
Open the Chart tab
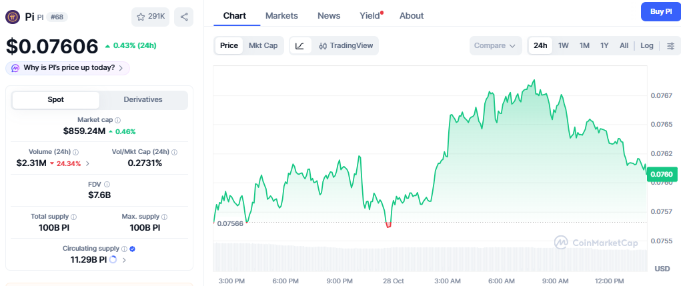click(x=235, y=15)
